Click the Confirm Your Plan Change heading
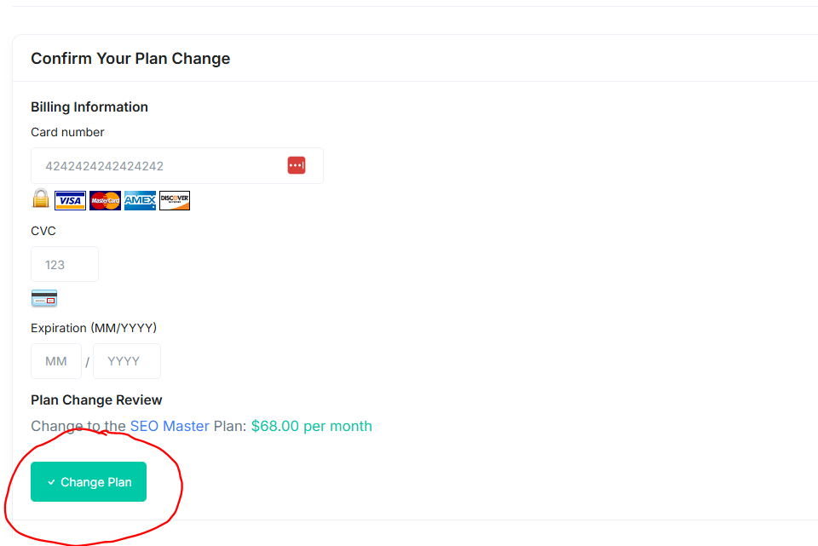The height and width of the screenshot is (546, 818). (x=130, y=59)
